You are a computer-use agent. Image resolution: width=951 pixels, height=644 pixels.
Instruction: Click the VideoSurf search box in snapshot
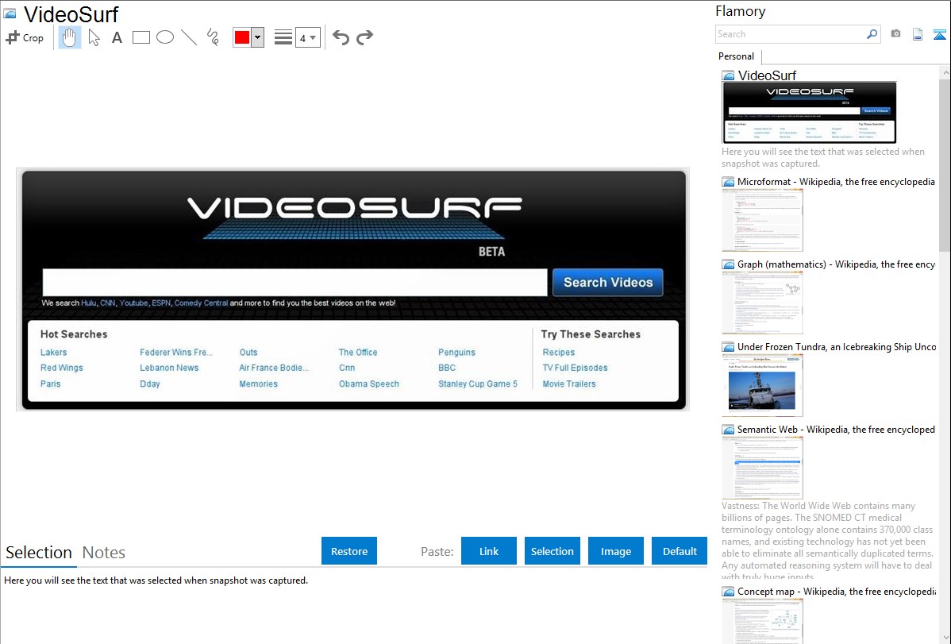(295, 282)
